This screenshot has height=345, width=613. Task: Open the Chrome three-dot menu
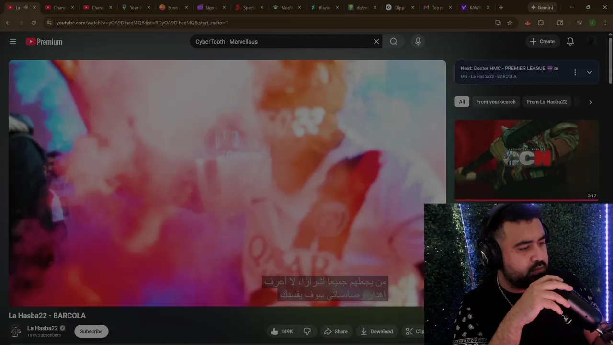coord(604,23)
